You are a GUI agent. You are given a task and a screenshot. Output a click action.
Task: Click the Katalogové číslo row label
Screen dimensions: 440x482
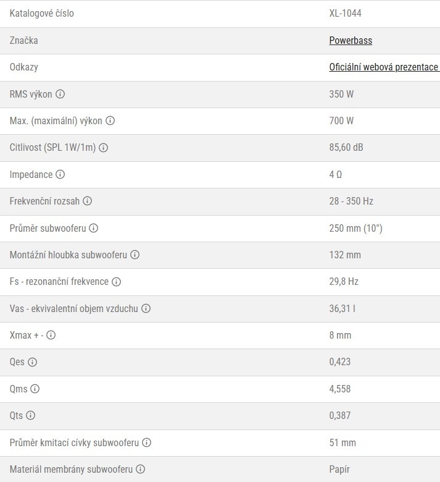(42, 13)
